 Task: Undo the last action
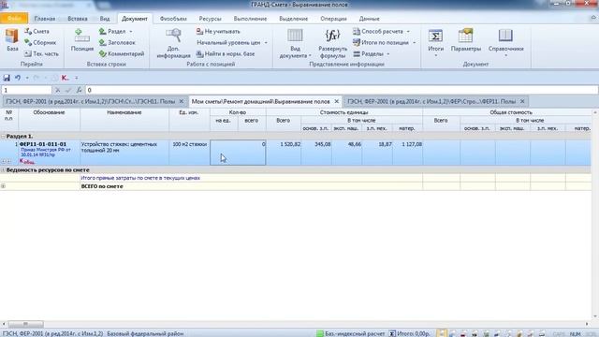(x=18, y=78)
